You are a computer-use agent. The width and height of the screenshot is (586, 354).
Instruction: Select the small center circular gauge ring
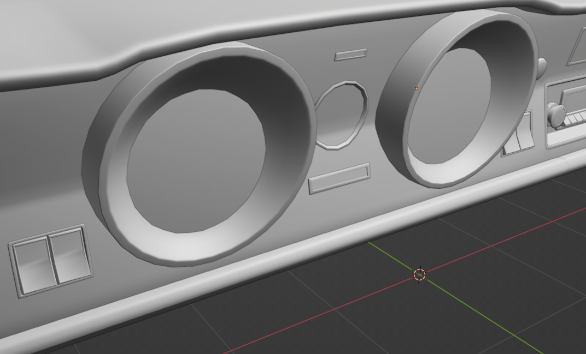pyautogui.click(x=341, y=115)
